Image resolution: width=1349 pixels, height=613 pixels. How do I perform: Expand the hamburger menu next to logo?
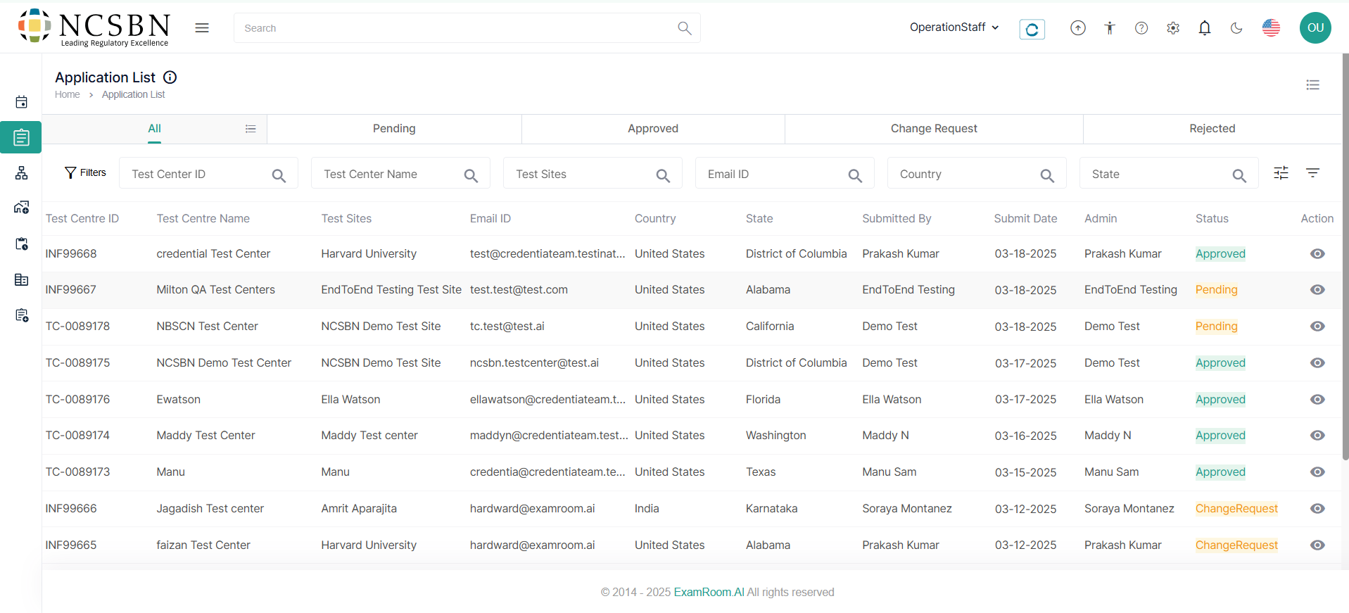tap(202, 28)
